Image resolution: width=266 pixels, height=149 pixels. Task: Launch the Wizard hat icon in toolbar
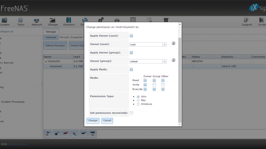166,20
